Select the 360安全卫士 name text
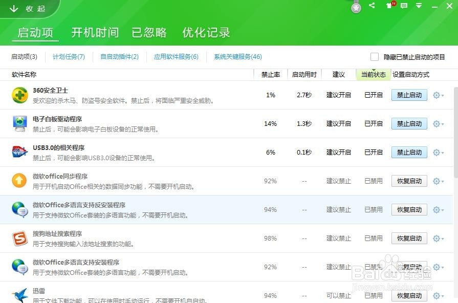 point(50,90)
